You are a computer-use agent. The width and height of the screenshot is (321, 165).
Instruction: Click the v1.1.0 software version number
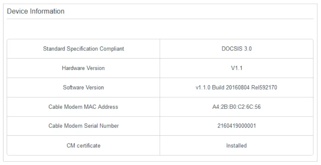click(203, 88)
